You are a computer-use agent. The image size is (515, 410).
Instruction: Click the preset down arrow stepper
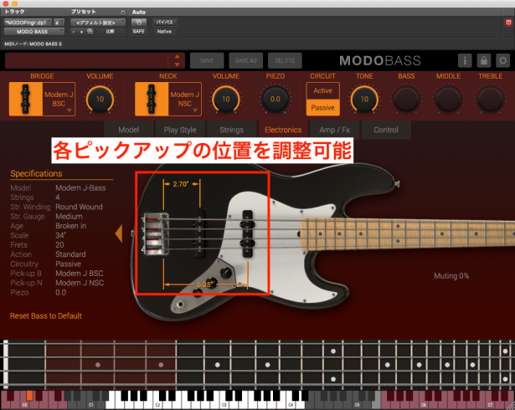[177, 64]
